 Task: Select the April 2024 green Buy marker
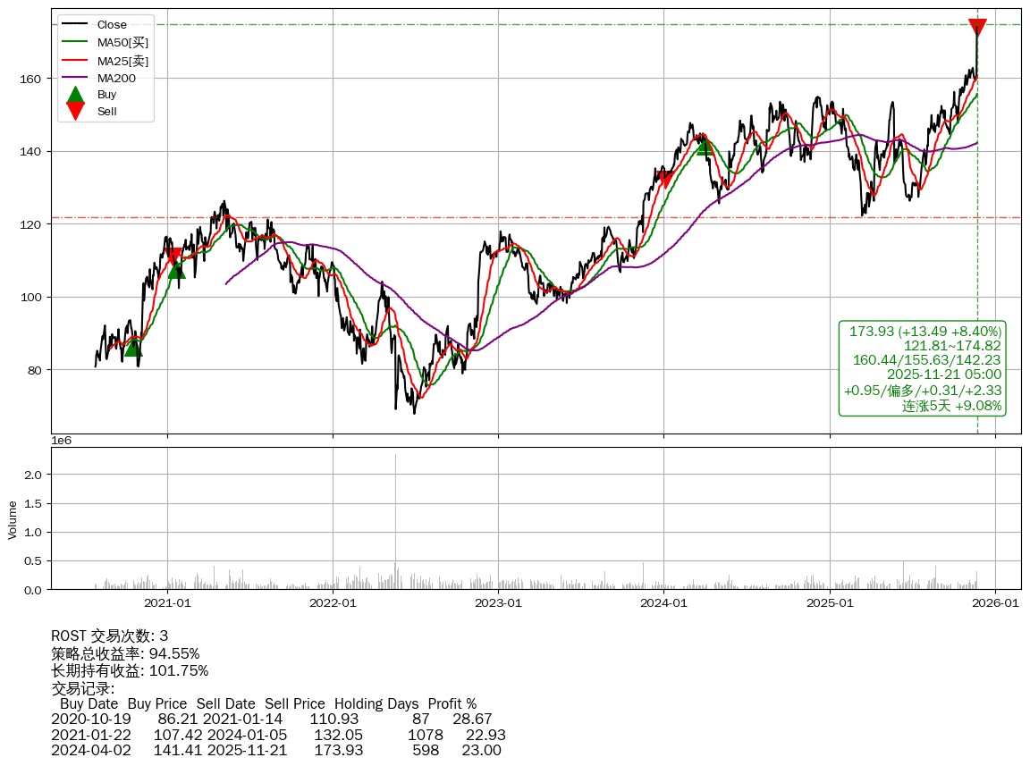(705, 146)
